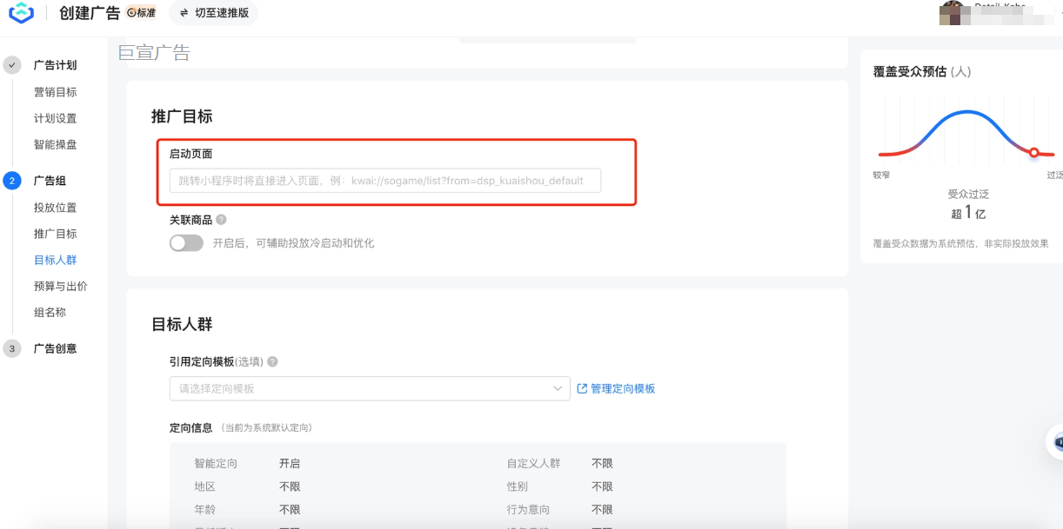This screenshot has width=1063, height=529.
Task: Open the 管理定向模板 link
Action: click(623, 388)
